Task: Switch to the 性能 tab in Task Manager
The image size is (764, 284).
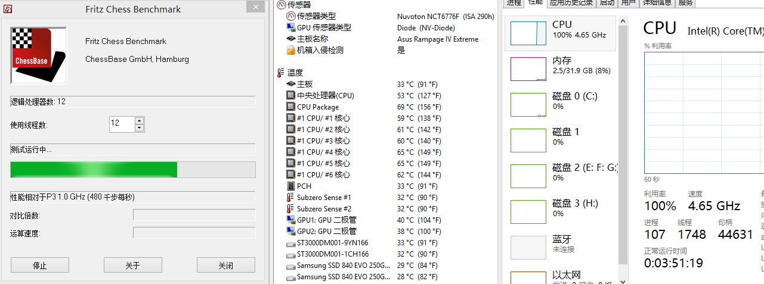Action: 535,3
